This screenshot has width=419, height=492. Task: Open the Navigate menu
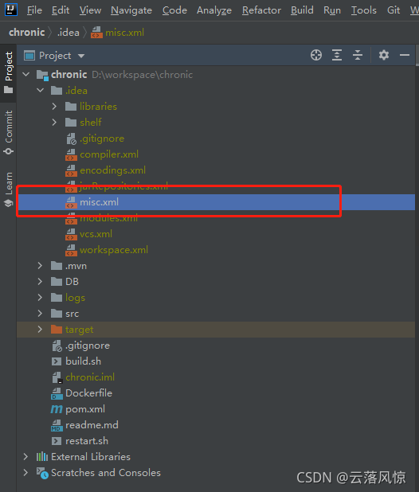131,10
